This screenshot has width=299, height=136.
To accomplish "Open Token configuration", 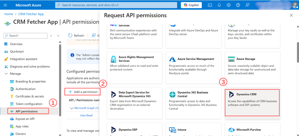I will (29, 104).
